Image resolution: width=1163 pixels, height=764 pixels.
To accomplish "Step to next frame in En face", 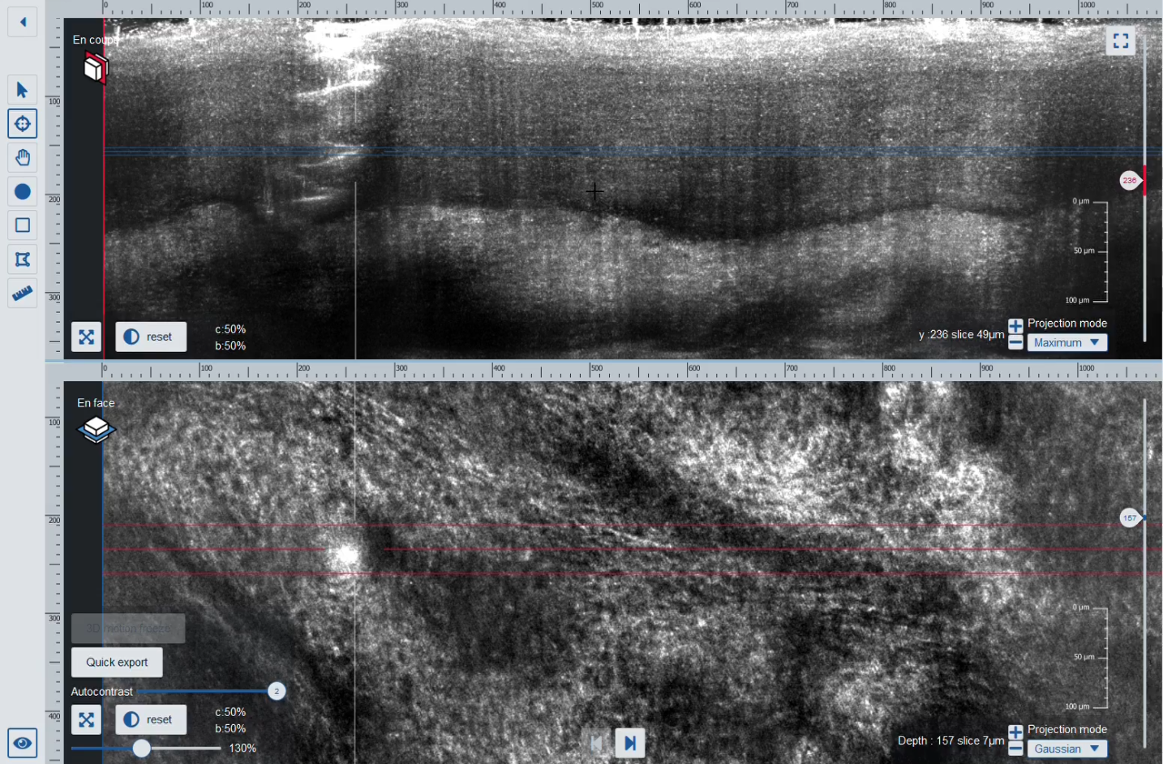I will tap(630, 743).
